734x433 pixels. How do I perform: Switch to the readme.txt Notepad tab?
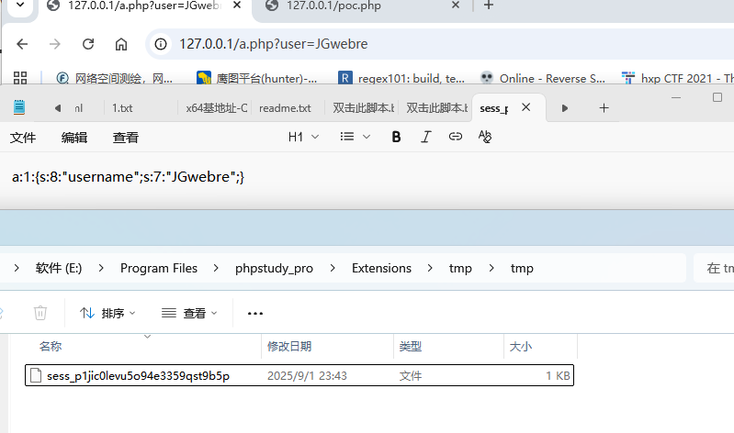[285, 108]
